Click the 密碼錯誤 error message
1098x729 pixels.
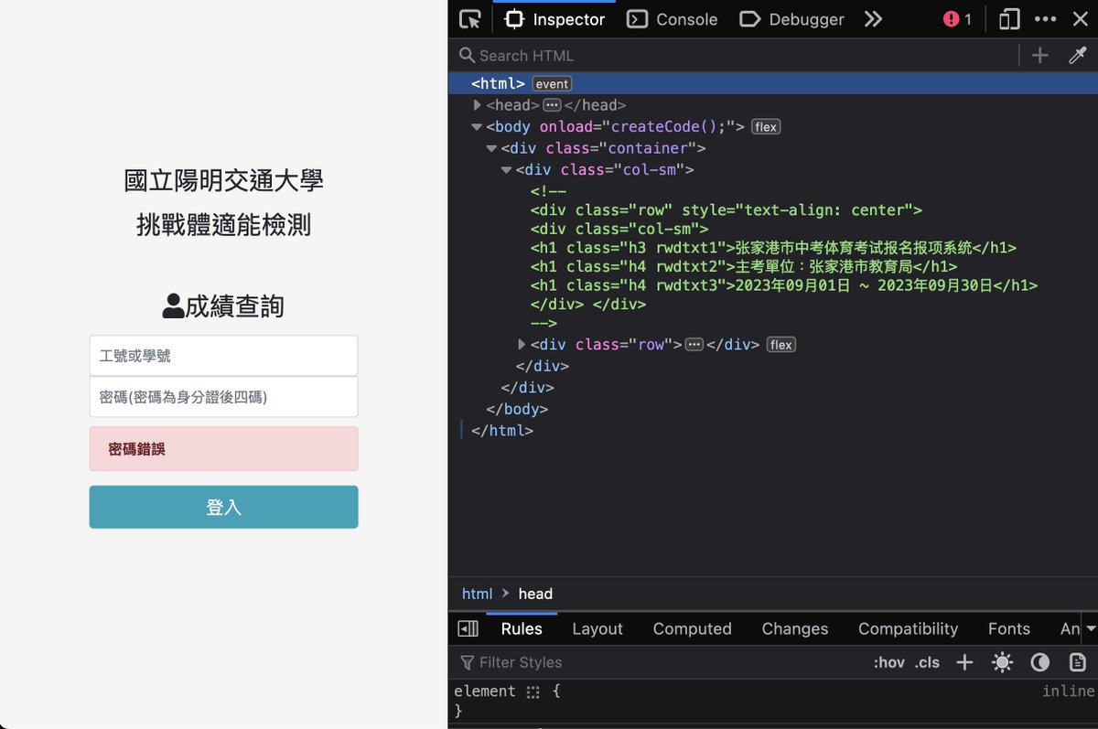223,449
